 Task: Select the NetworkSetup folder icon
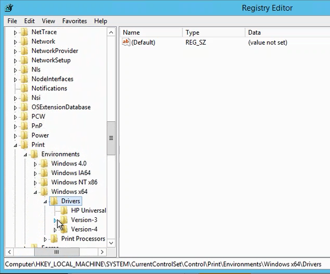coord(24,60)
